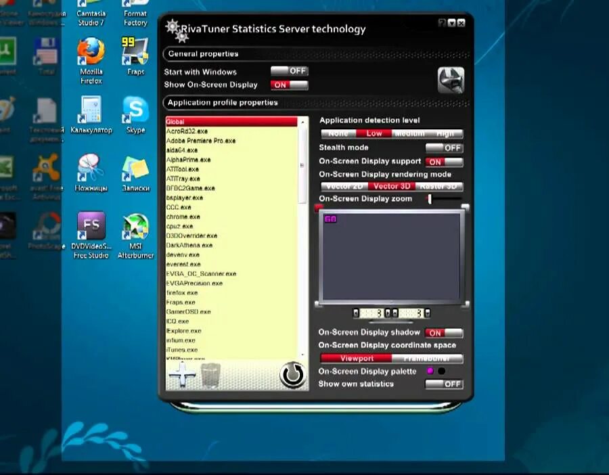
Task: Toggle Show On-Screen Display switch
Action: [290, 85]
